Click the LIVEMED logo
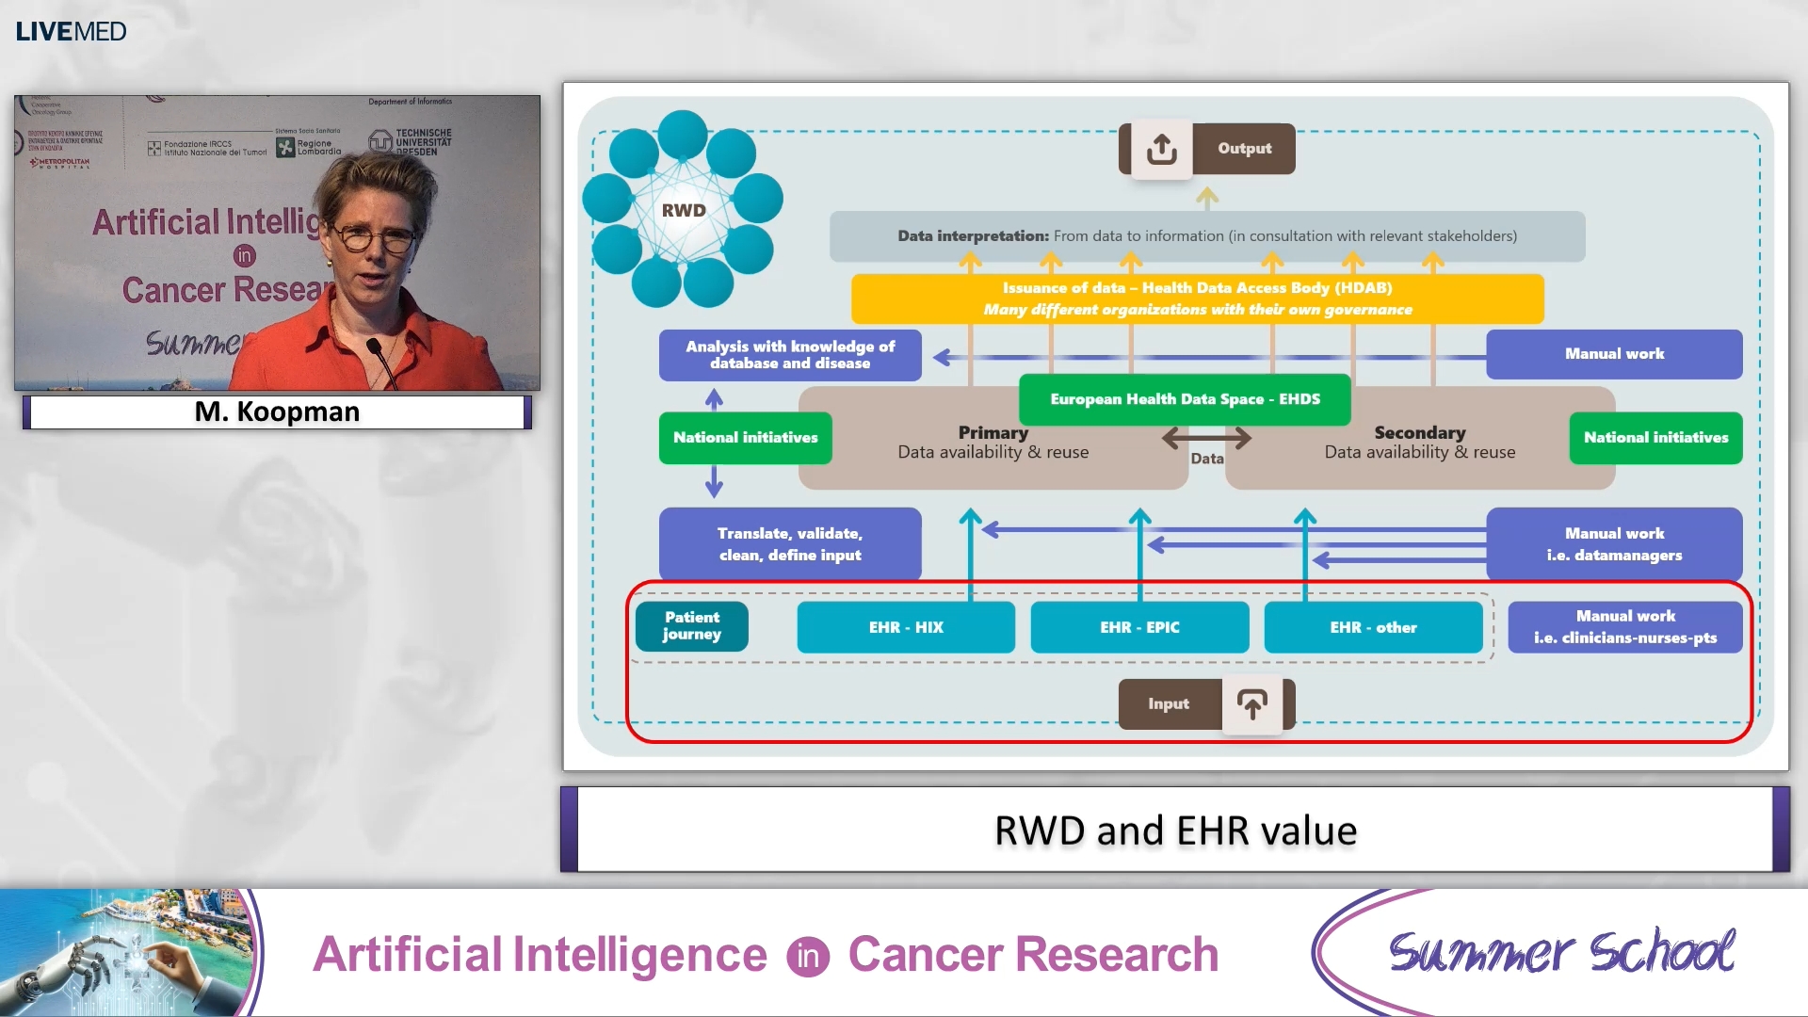Viewport: 1808px width, 1017px height. tap(70, 30)
